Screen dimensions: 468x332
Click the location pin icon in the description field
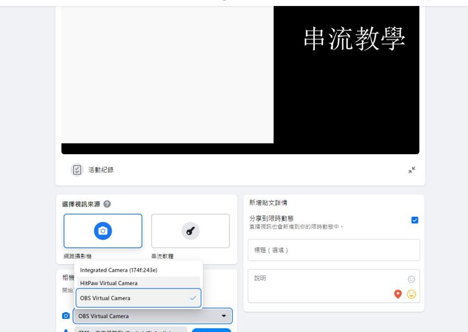tap(399, 293)
